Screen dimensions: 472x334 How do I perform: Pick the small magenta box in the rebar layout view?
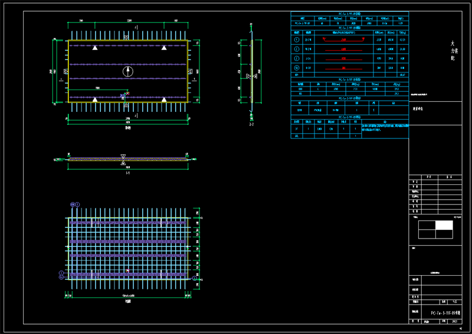tap(127, 271)
